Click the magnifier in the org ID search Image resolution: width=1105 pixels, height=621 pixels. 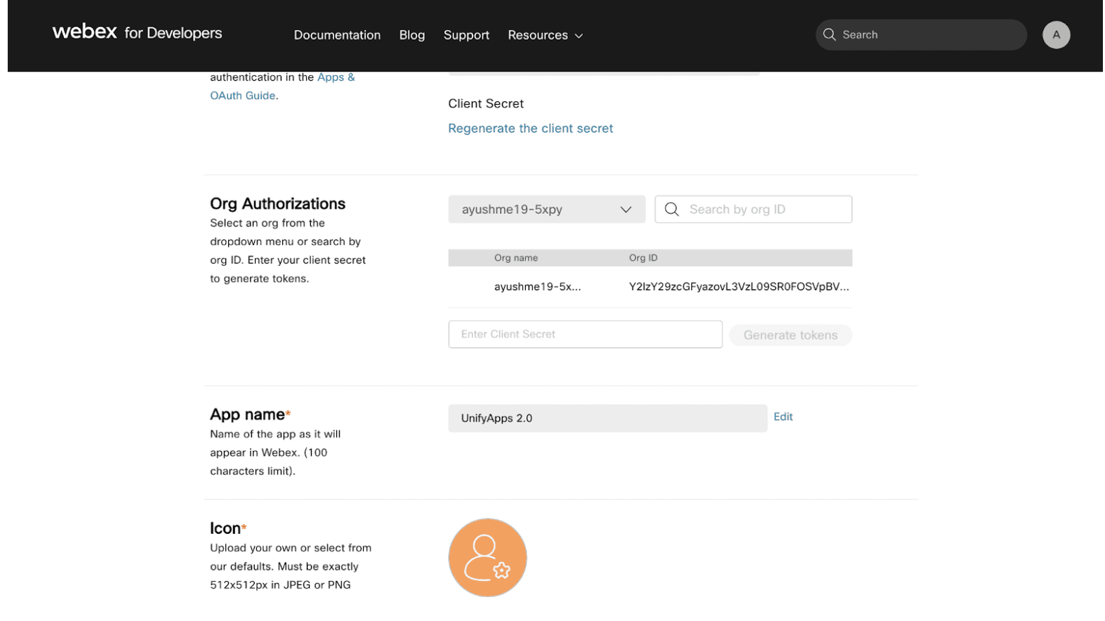[672, 209]
